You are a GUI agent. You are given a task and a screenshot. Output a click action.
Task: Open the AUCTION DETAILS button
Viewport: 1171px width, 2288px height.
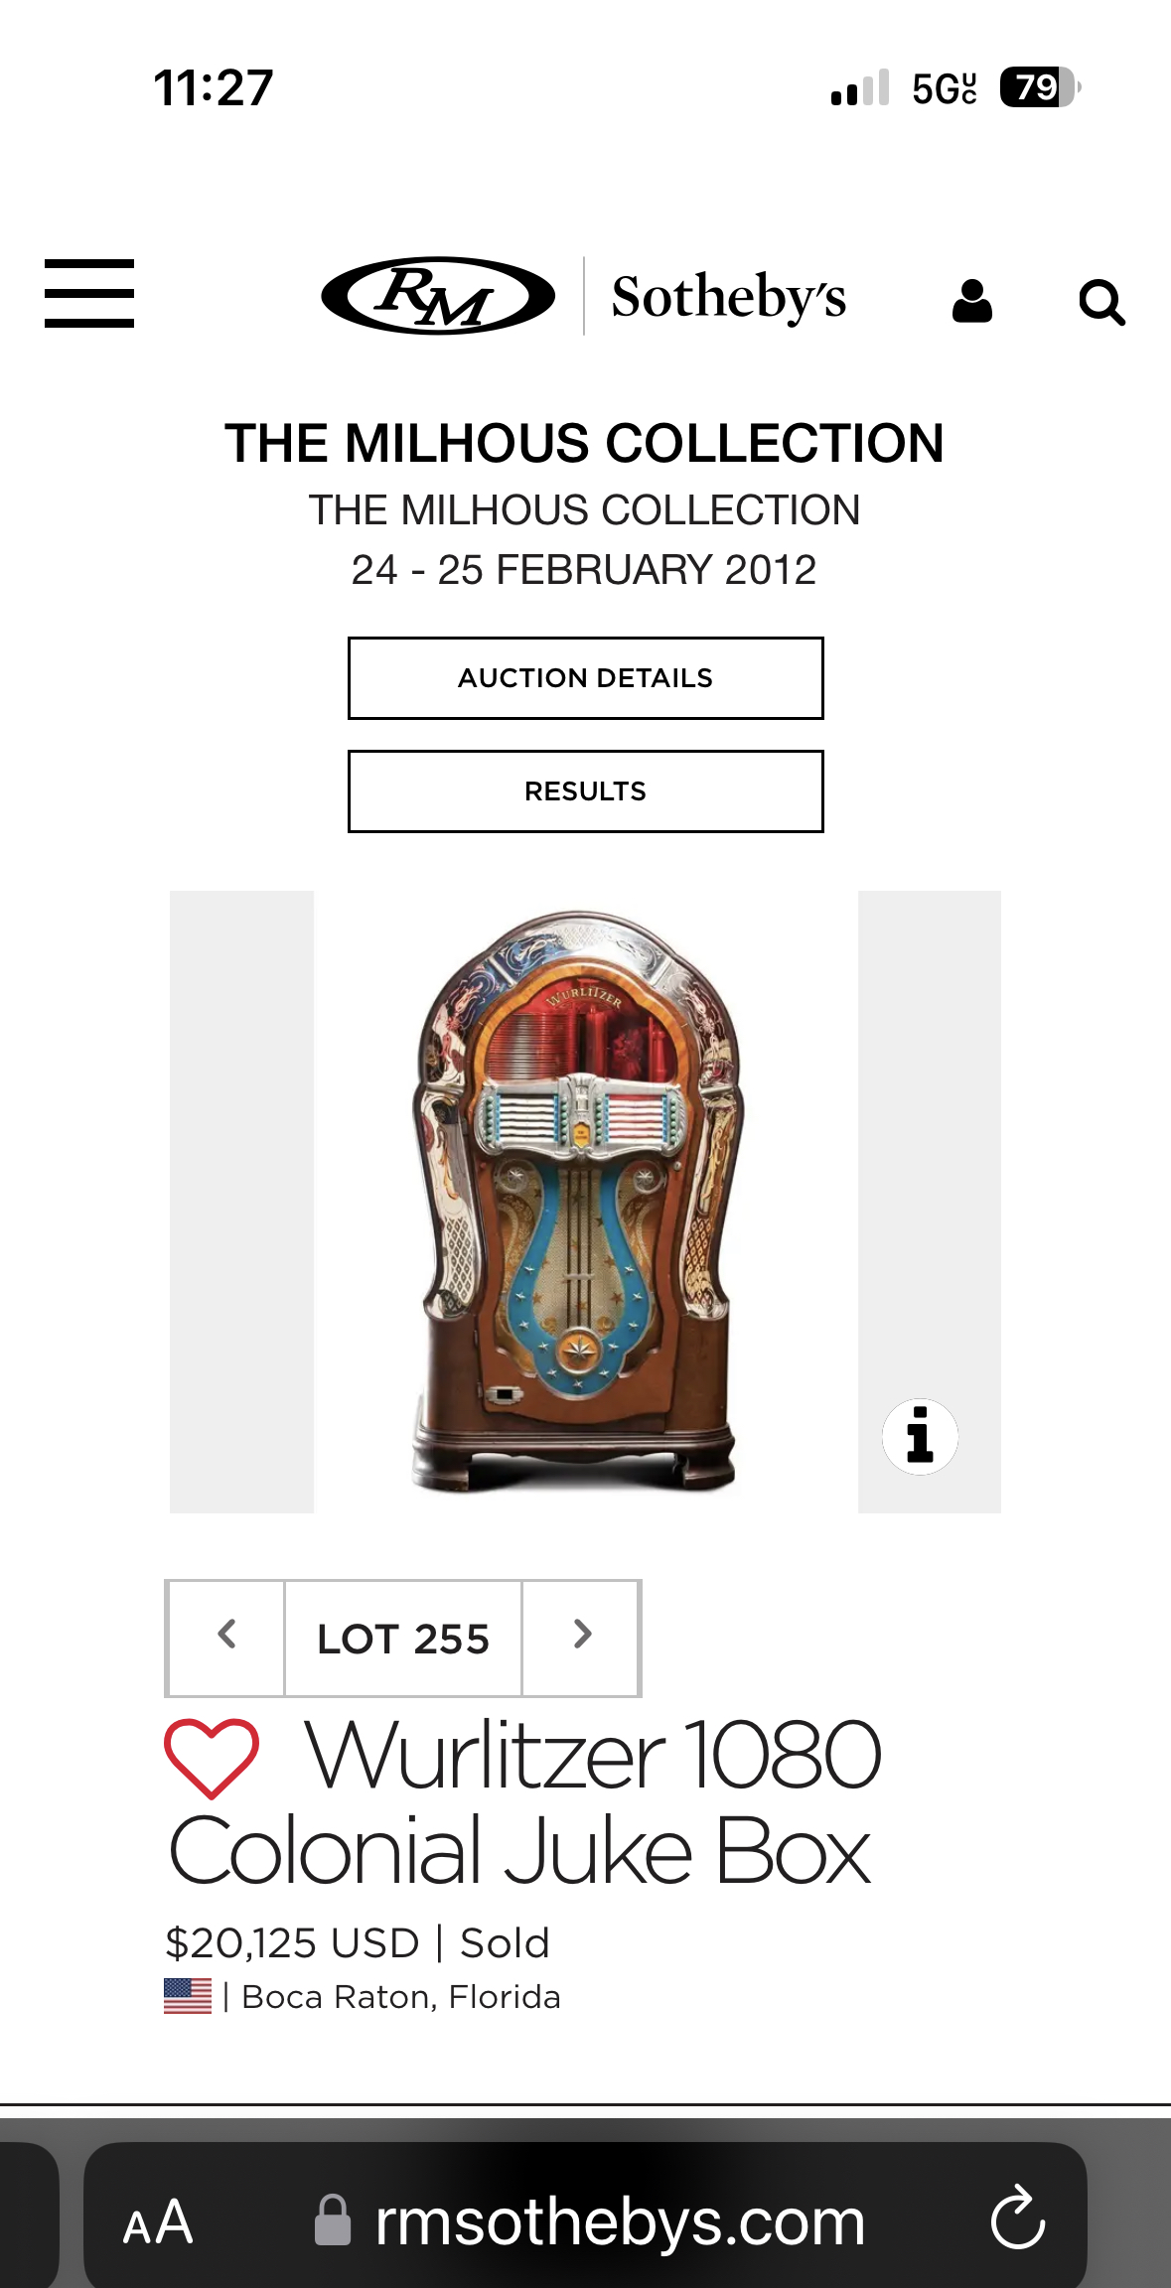point(585,678)
